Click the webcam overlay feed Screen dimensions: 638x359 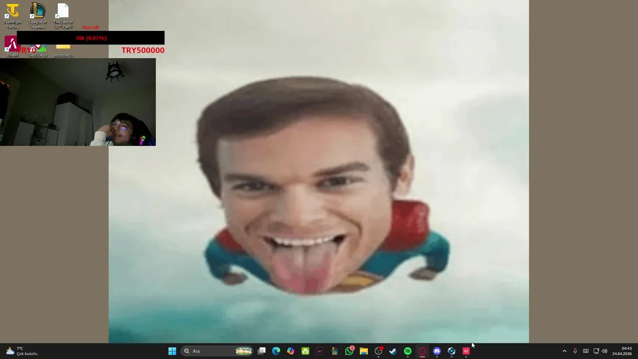tap(78, 102)
